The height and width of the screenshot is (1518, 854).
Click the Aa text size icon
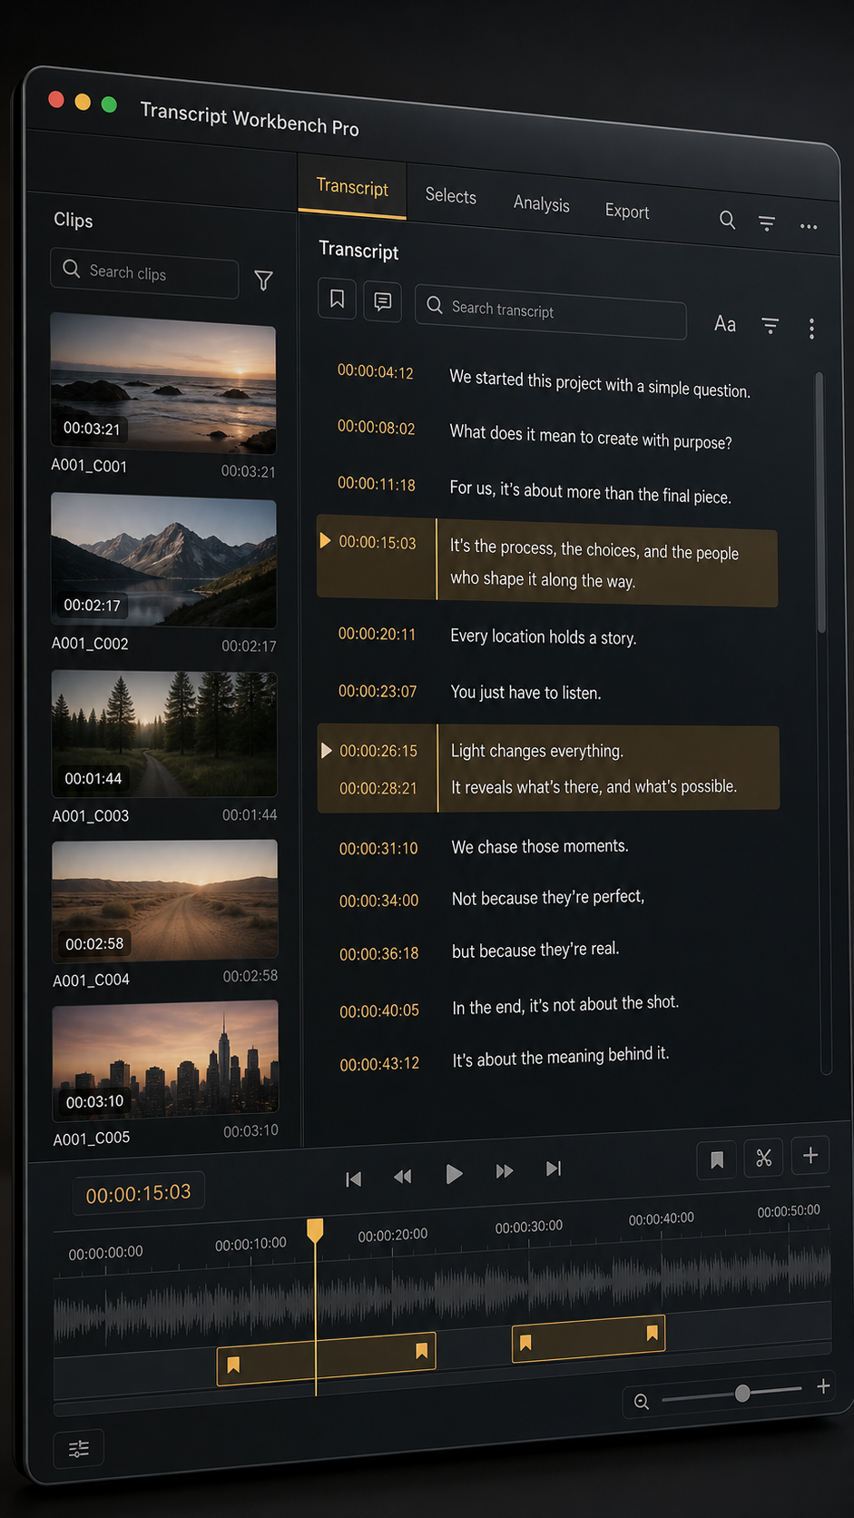(x=724, y=323)
